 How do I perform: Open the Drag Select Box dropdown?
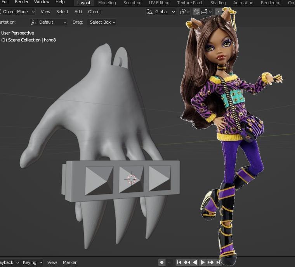(102, 22)
